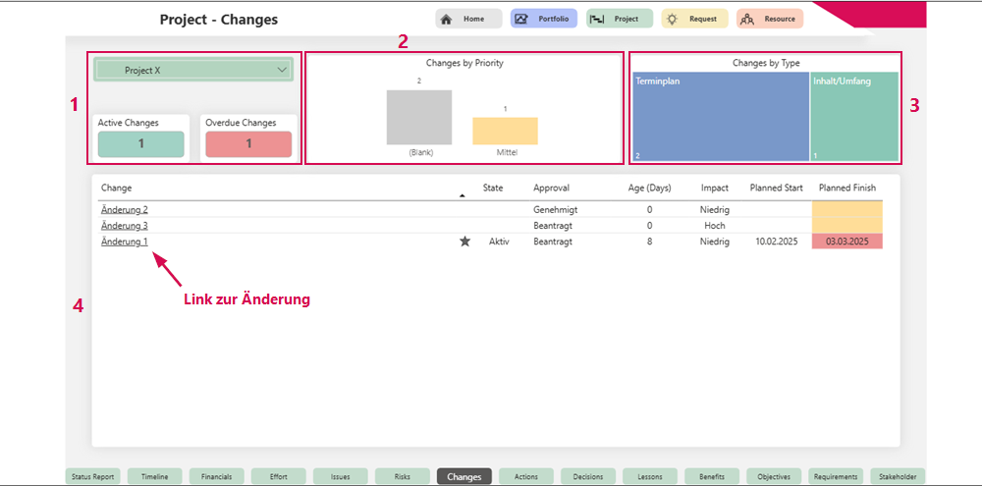The height and width of the screenshot is (486, 982).
Task: Switch to the Status Report tab
Action: tap(94, 476)
